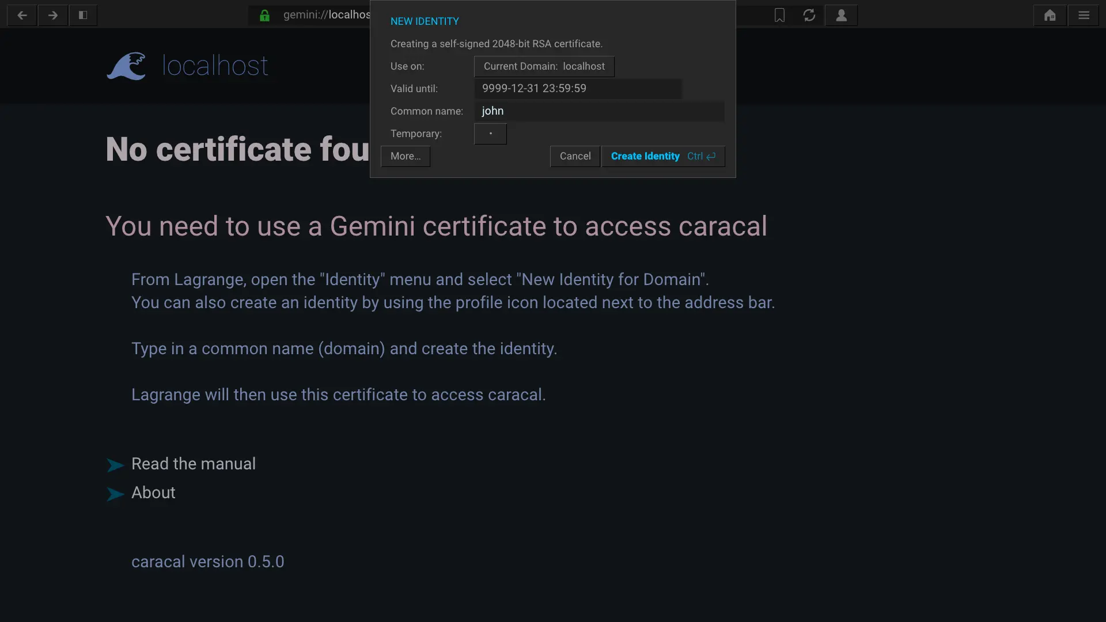1106x622 pixels.
Task: Reload the page with the refresh icon
Action: [x=809, y=15]
